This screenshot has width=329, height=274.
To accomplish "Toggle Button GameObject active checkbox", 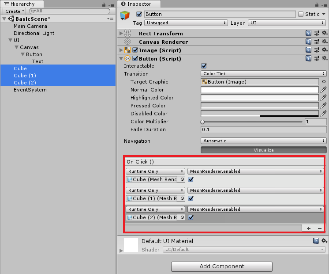I will 139,14.
